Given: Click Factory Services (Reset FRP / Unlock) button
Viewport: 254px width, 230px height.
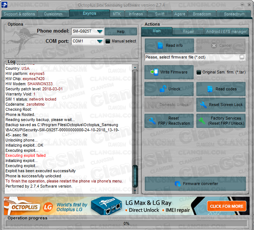Looking at the screenshot, I should click(x=221, y=121).
